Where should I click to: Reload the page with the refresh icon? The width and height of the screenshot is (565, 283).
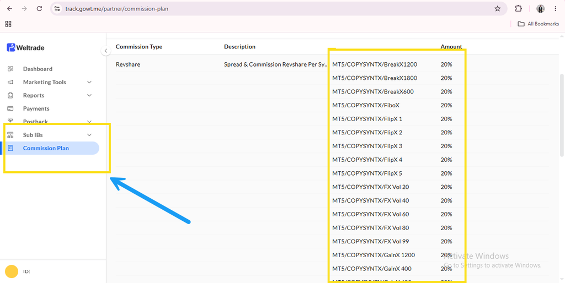39,9
